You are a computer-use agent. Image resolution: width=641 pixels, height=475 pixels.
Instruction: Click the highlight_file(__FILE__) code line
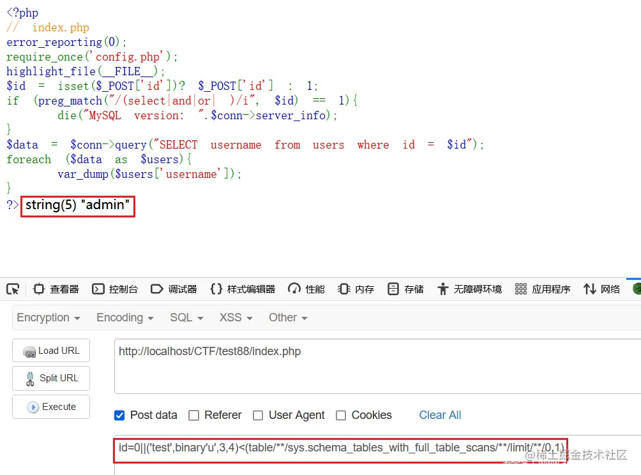click(86, 71)
